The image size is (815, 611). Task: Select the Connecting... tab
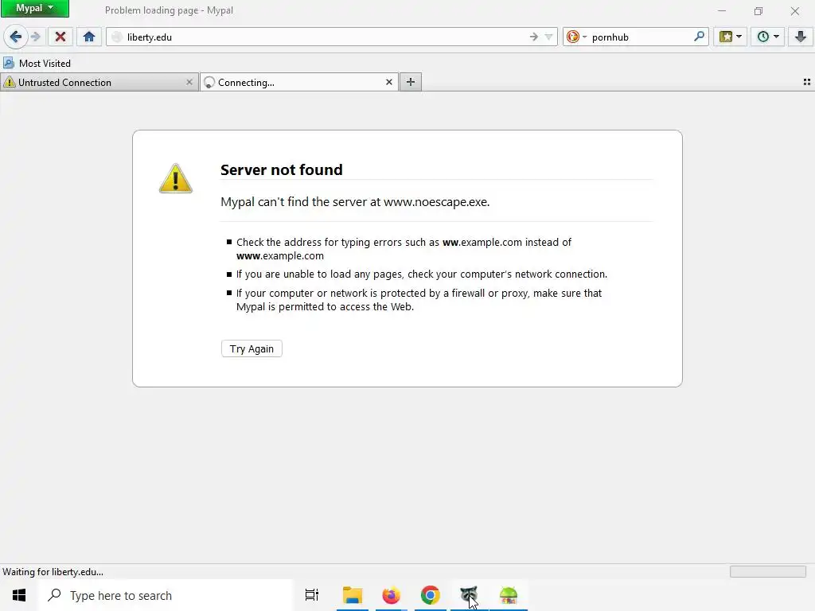click(299, 82)
